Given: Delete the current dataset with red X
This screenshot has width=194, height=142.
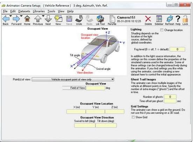Looking at the screenshot, I should 148,19.
